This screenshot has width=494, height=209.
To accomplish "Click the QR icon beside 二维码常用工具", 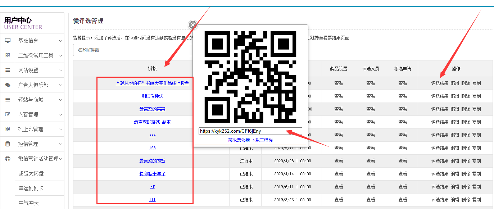I will [x=8, y=55].
